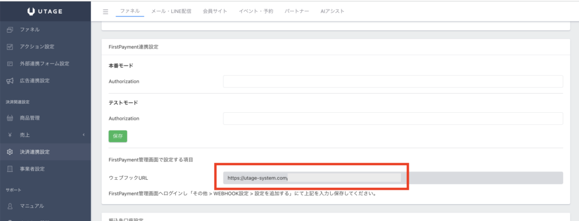Click the サポート sidebar section label

(x=14, y=189)
